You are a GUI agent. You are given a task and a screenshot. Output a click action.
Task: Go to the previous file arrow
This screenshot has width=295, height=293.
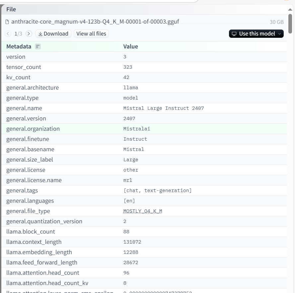point(8,34)
